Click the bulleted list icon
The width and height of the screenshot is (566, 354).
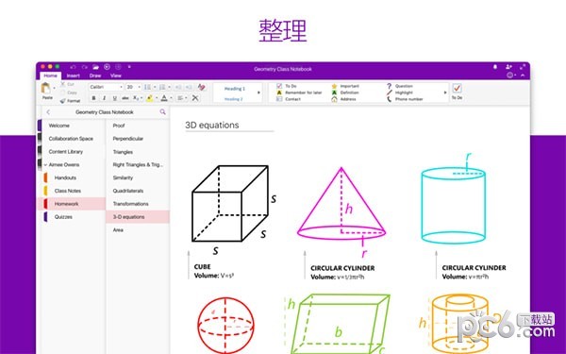(147, 87)
